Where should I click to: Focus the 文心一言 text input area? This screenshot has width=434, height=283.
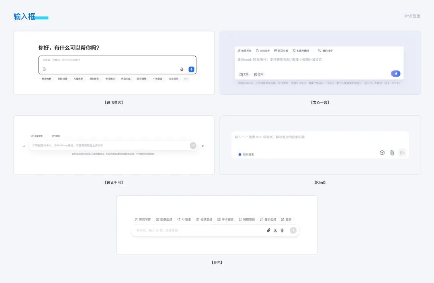pyautogui.click(x=319, y=63)
